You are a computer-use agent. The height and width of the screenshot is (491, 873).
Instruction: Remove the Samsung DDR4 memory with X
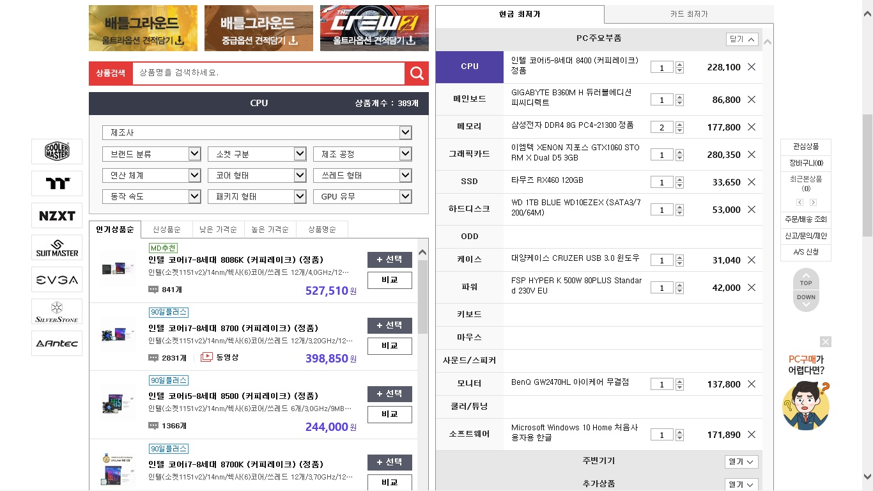click(752, 127)
